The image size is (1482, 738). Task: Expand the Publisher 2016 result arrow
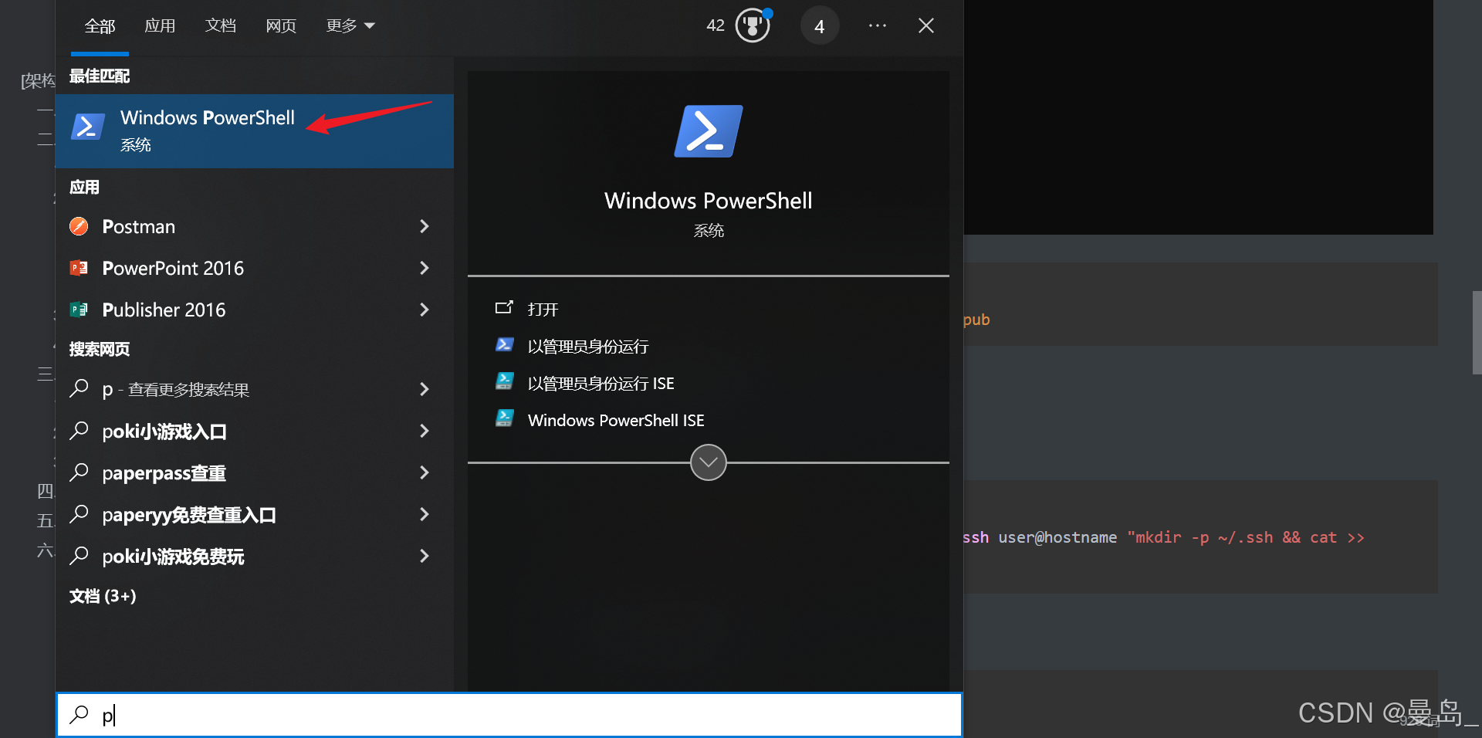coord(424,310)
